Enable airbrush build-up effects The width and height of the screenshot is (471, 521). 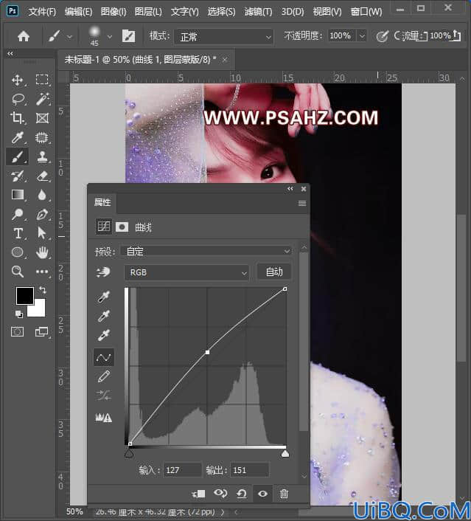point(397,35)
